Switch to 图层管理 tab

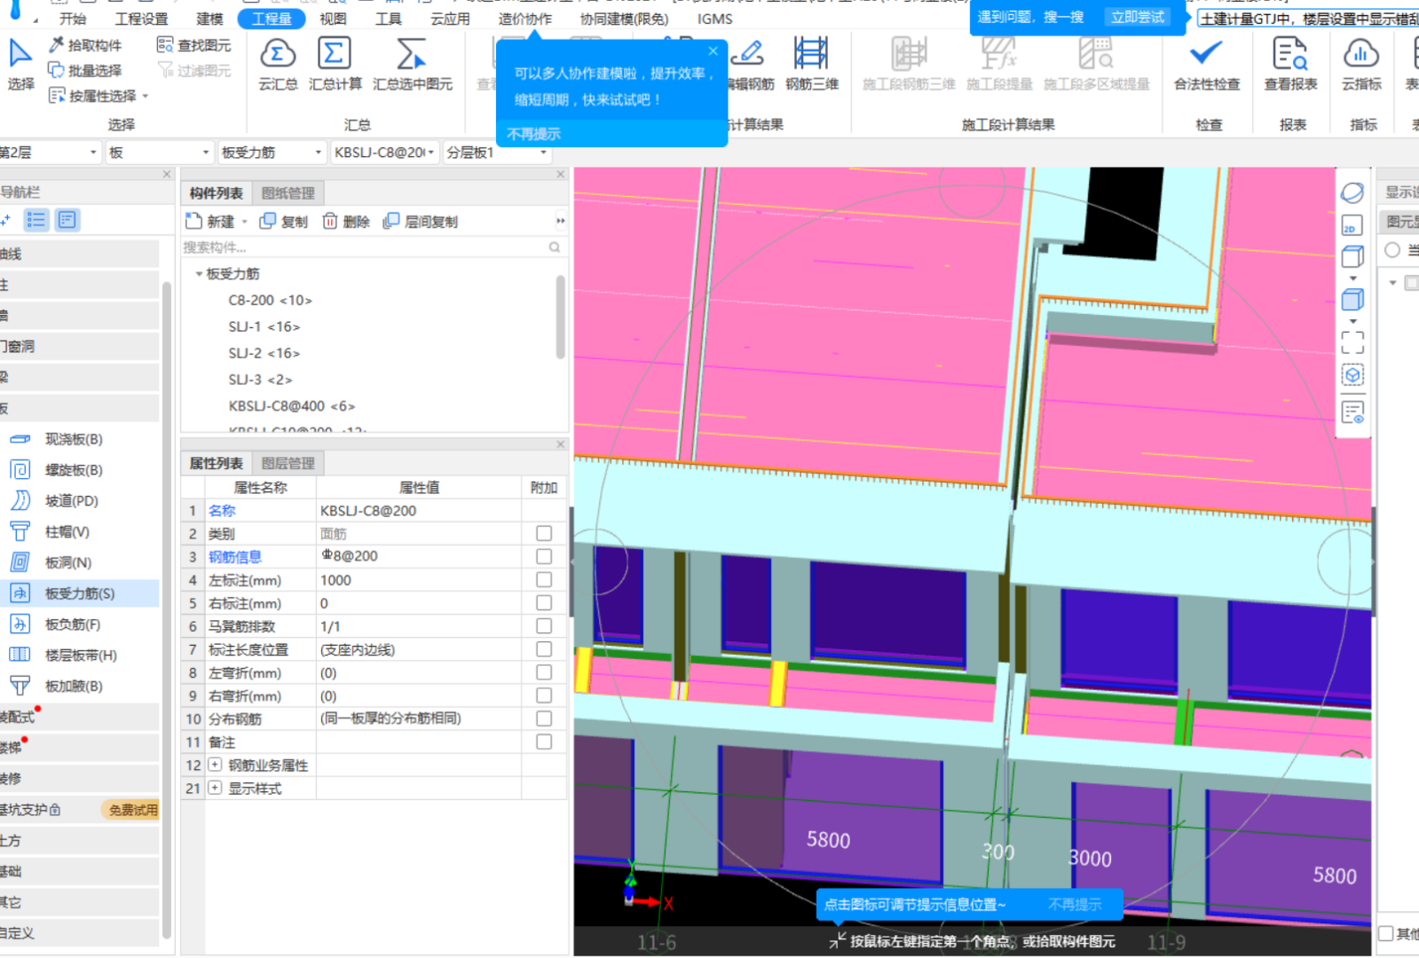click(288, 463)
